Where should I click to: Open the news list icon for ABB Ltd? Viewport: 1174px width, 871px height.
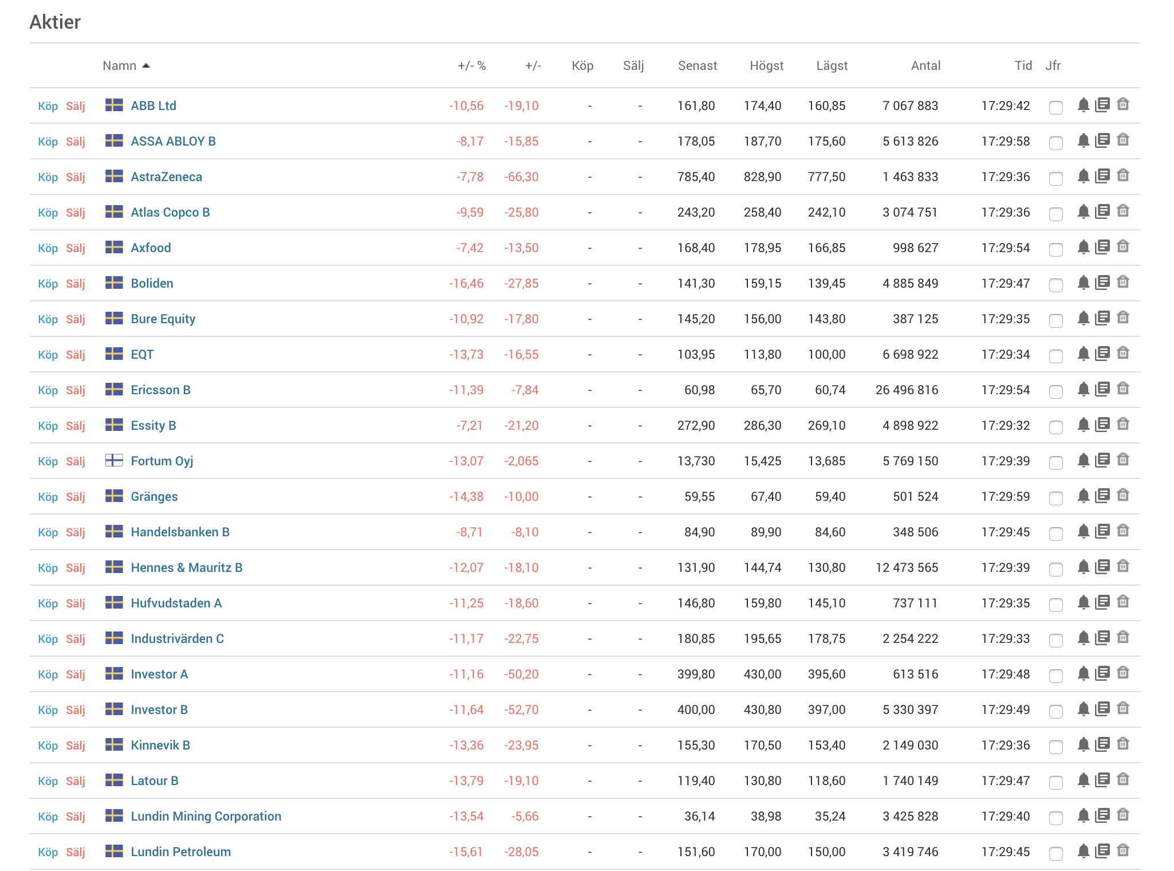coord(1102,105)
